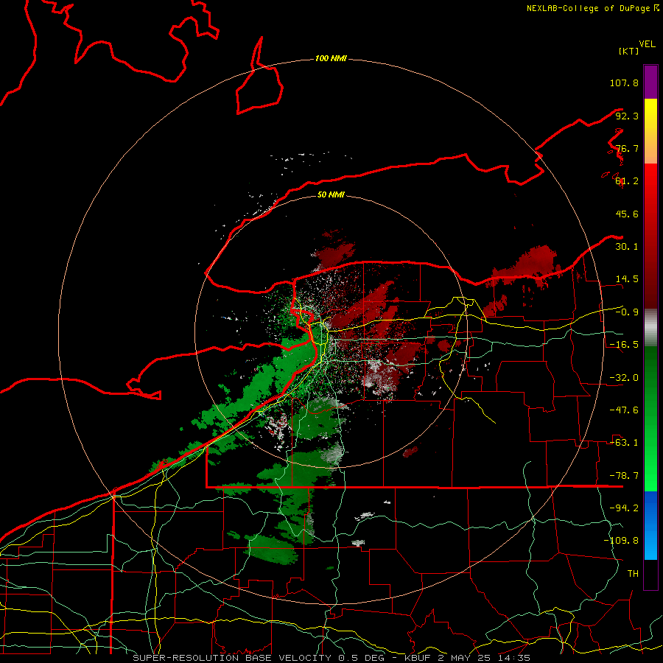Click the 61.2 legend value
The height and width of the screenshot is (663, 663).
click(x=627, y=181)
